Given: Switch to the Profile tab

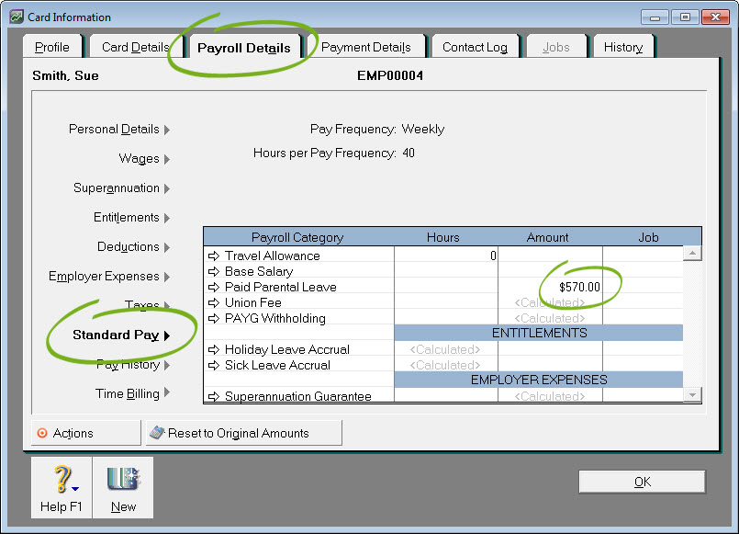Looking at the screenshot, I should [51, 48].
